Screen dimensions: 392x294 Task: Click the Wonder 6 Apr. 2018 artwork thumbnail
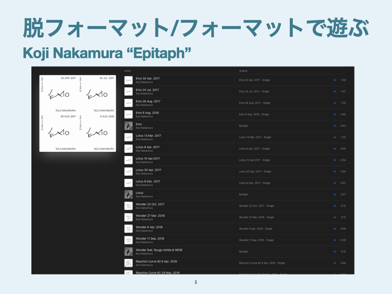pyautogui.click(x=129, y=229)
